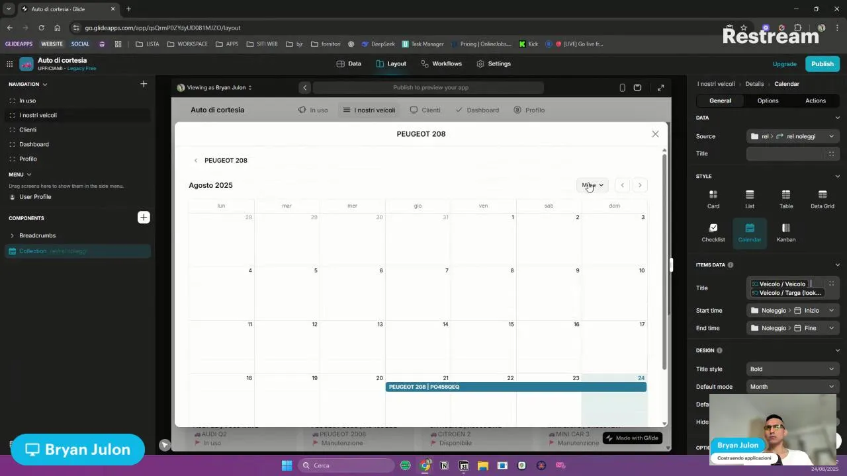This screenshot has width=847, height=476.
Task: Open apps grid menu icon
Action: (x=9, y=64)
